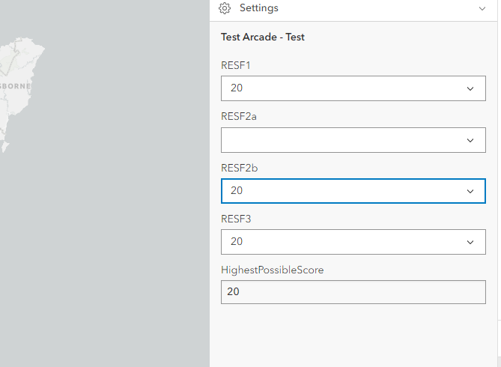501x367 pixels.
Task: Click the RESF1 field label
Action: [236, 65]
